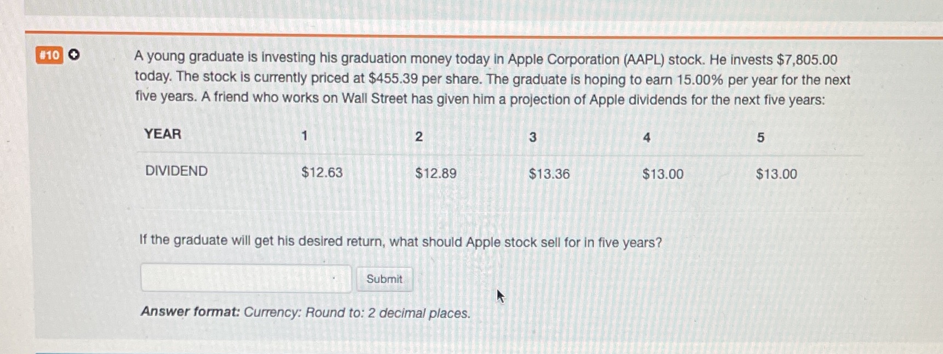Click inside the answer input field
Image resolution: width=943 pixels, height=354 pixels.
tap(246, 278)
